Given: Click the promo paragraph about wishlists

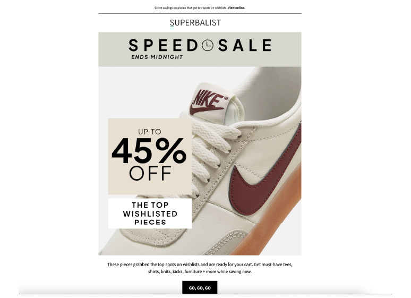Looking at the screenshot, I should 200,268.
